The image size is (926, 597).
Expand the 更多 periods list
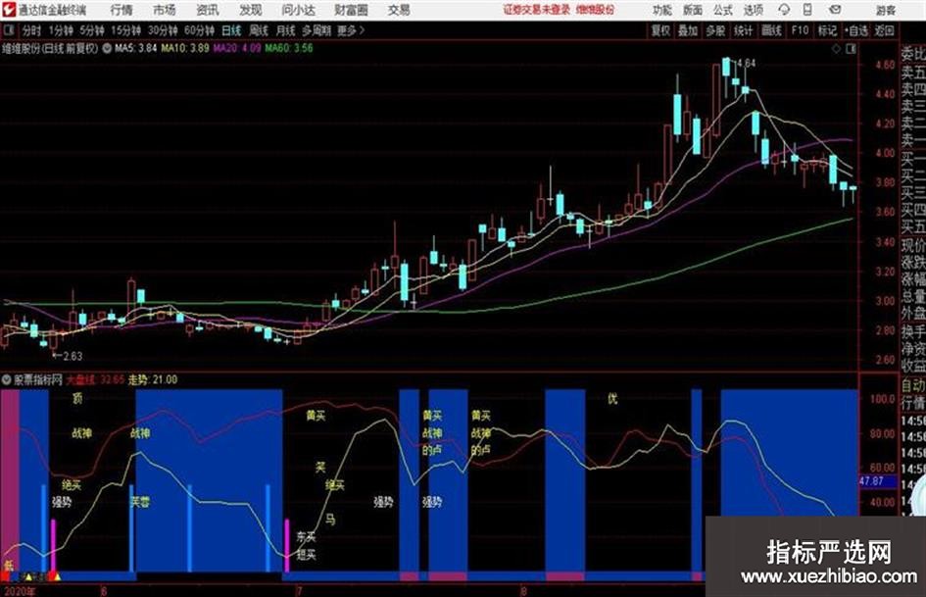point(351,30)
